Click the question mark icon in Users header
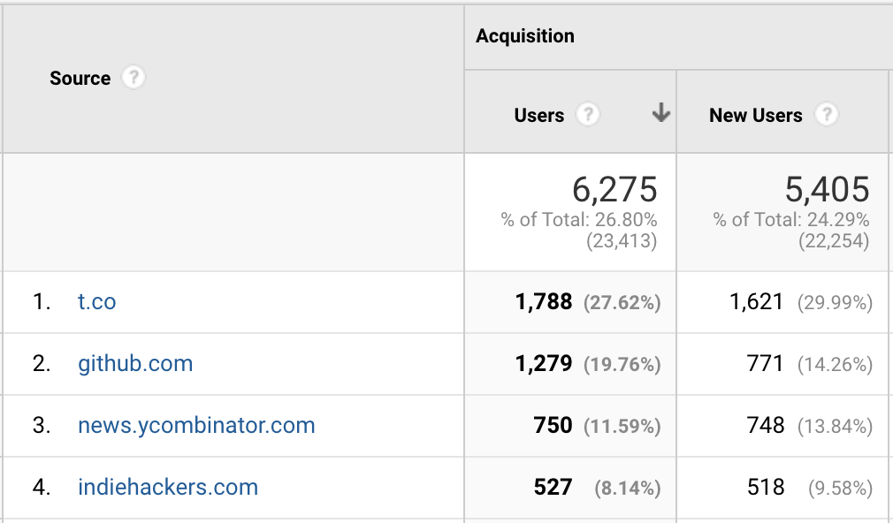Screen dimensions: 893x523 [591, 115]
